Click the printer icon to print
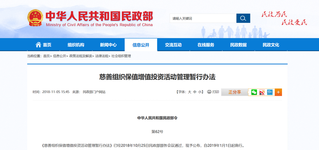 (x=209, y=92)
